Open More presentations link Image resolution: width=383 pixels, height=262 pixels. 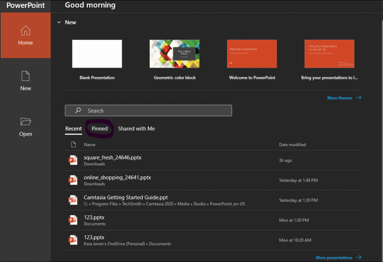pyautogui.click(x=334, y=258)
